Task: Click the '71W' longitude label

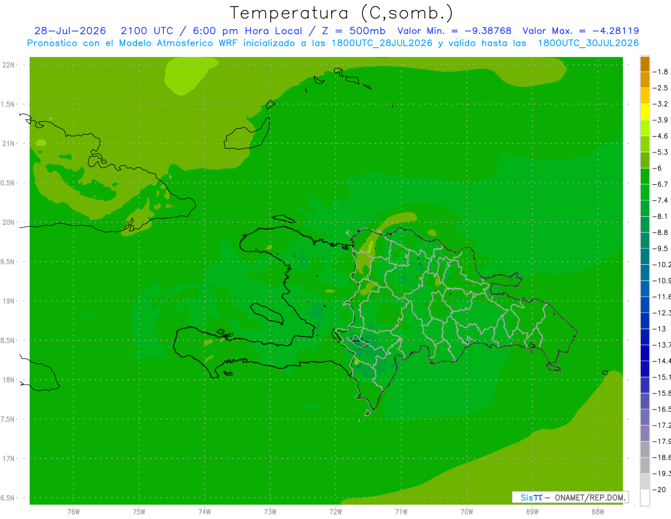Action: coord(401,511)
